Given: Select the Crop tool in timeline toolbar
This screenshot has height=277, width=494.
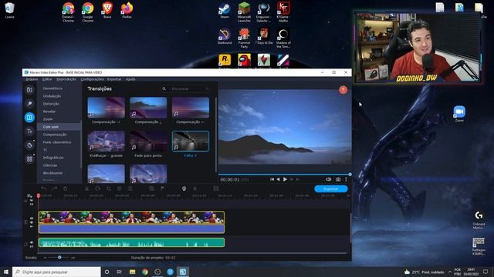Looking at the screenshot, I should pyautogui.click(x=109, y=189).
